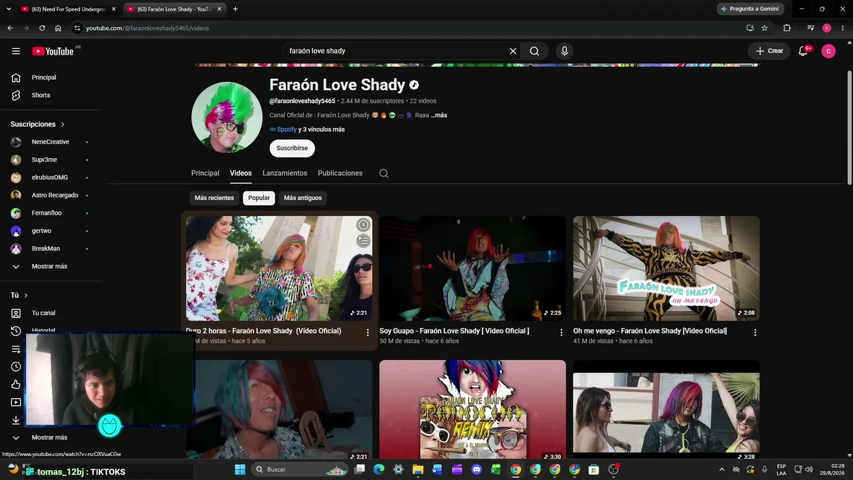
Task: Play the Oh me vengo video thumbnail
Action: pos(666,268)
